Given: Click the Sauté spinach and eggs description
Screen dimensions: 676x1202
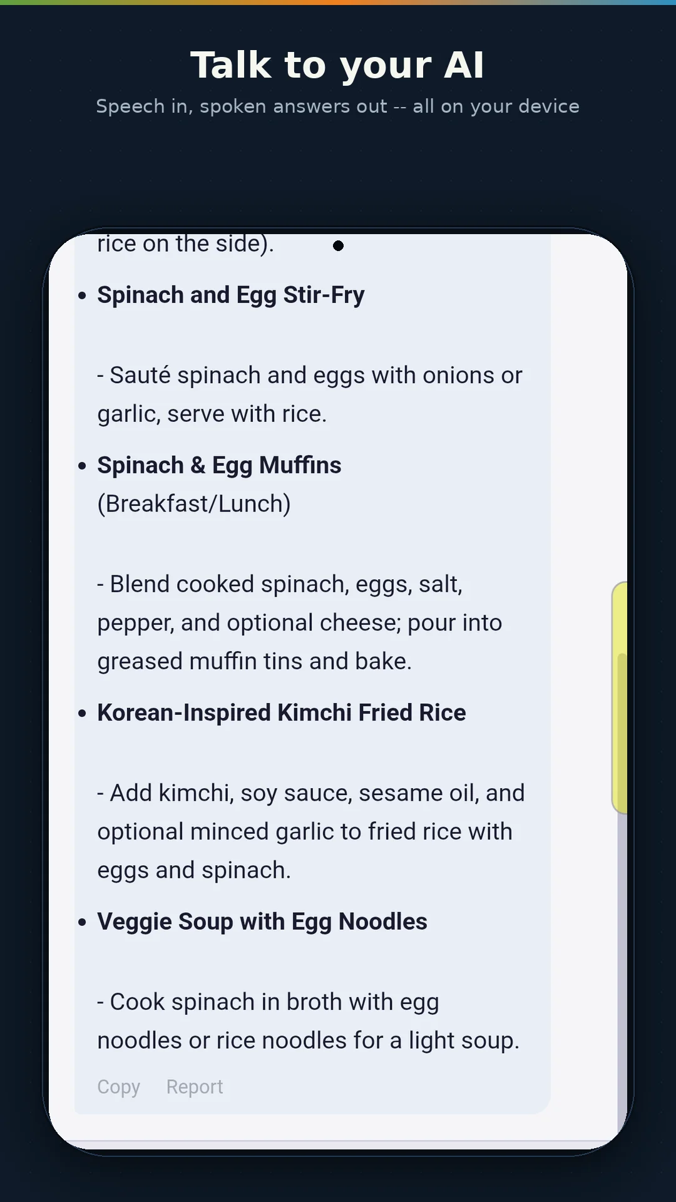Looking at the screenshot, I should point(310,394).
